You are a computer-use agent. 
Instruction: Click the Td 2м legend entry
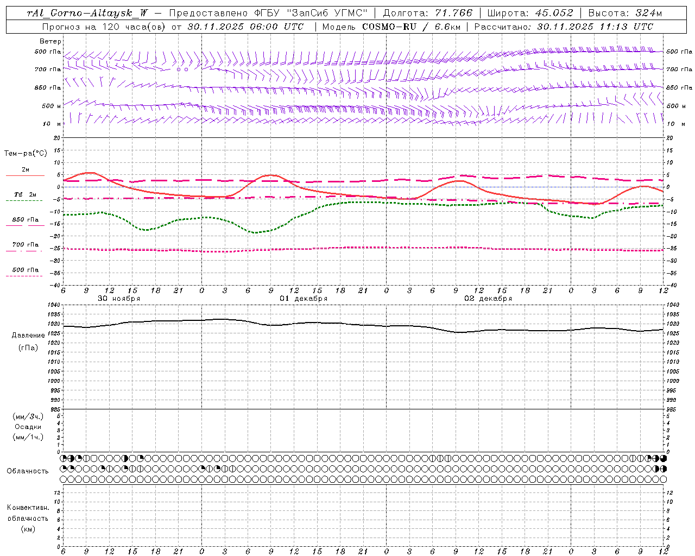click(25, 194)
